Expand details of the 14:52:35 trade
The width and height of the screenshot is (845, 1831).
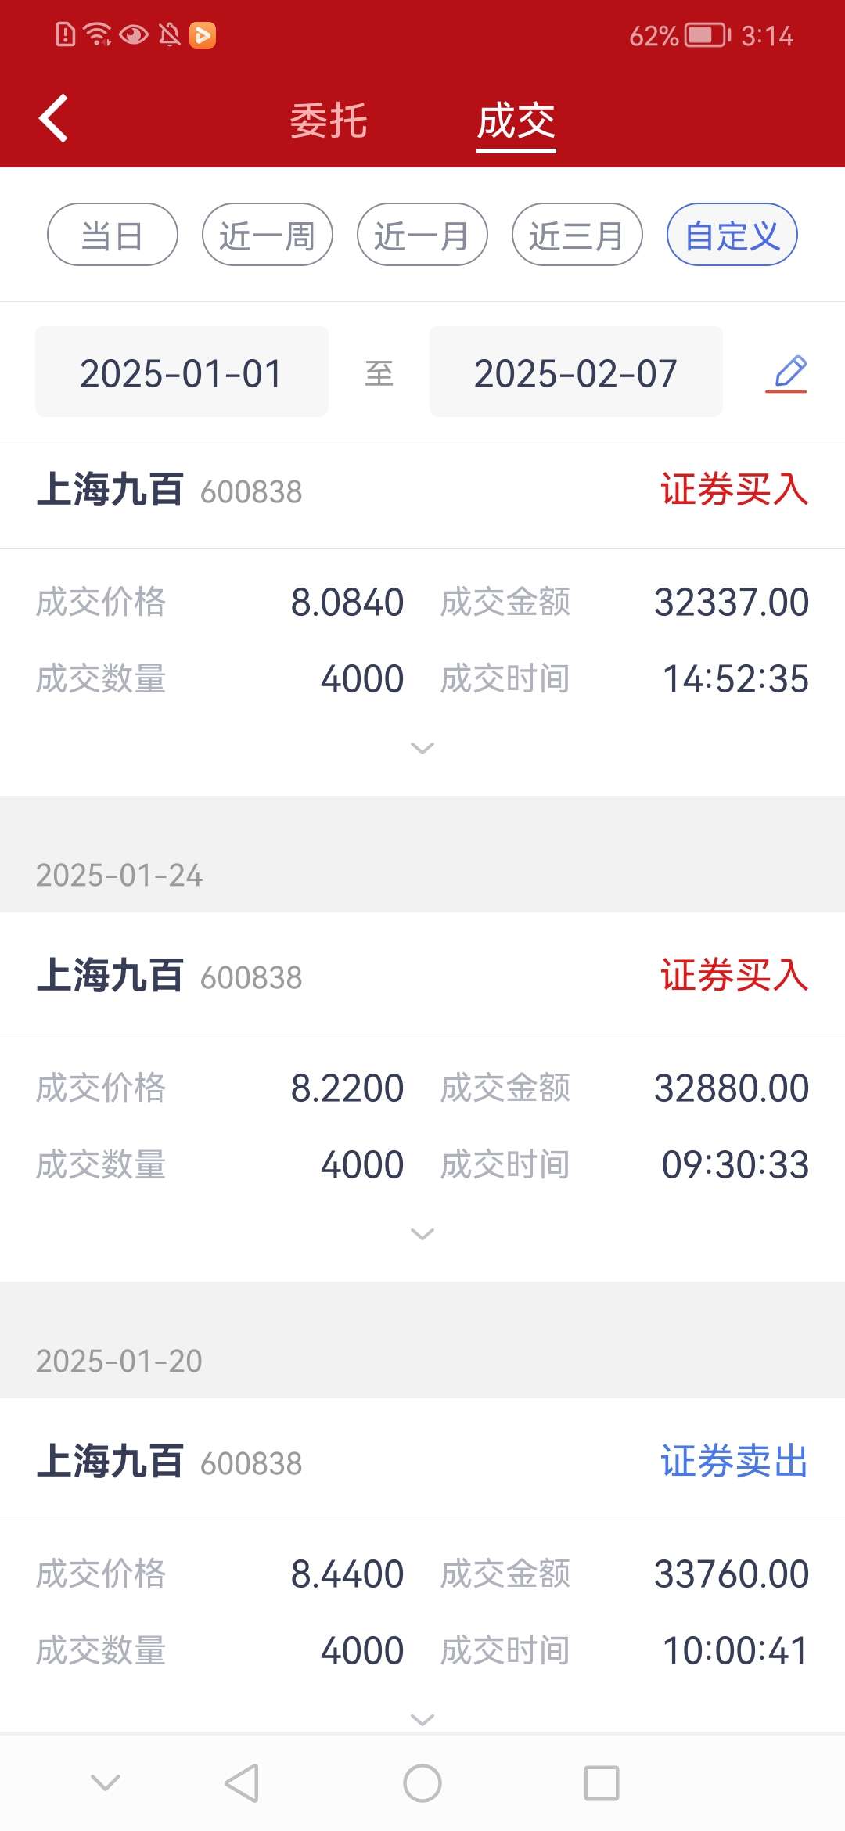pyautogui.click(x=422, y=748)
